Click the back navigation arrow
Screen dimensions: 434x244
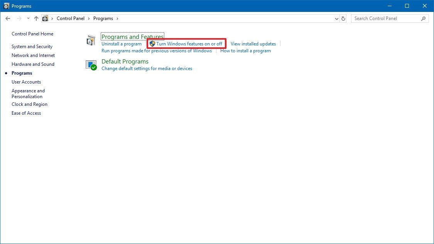8,18
